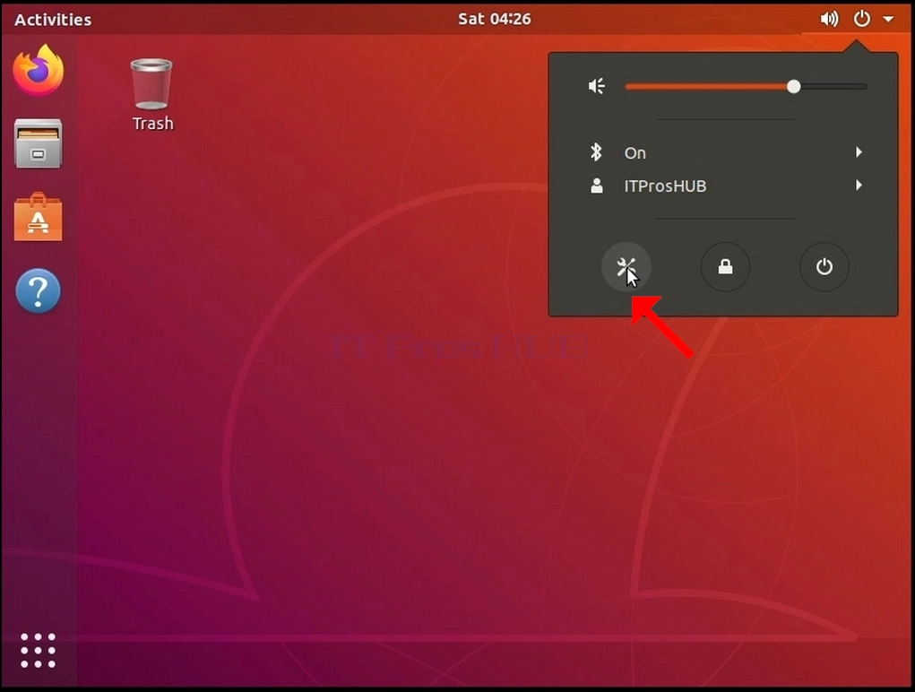Select the ITProsHUB user entry
The width and height of the screenshot is (915, 692).
coord(723,186)
